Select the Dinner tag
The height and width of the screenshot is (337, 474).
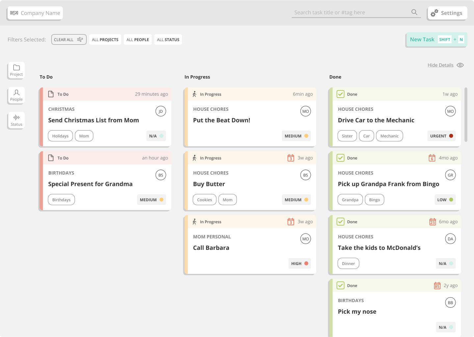pyautogui.click(x=348, y=263)
